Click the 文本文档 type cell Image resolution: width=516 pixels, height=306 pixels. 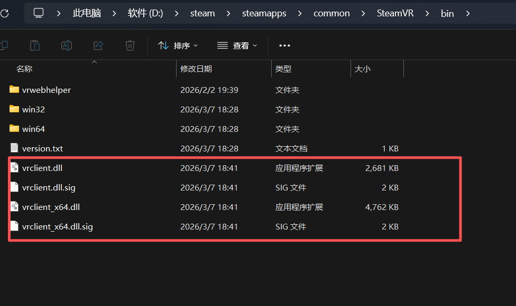coord(291,148)
